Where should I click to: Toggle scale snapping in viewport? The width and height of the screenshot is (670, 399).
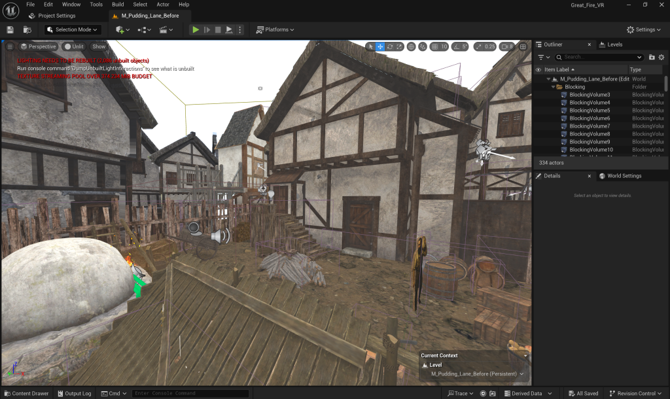(478, 46)
